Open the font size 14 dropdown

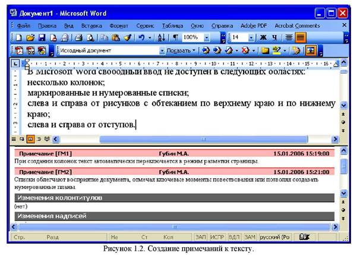click(x=251, y=37)
